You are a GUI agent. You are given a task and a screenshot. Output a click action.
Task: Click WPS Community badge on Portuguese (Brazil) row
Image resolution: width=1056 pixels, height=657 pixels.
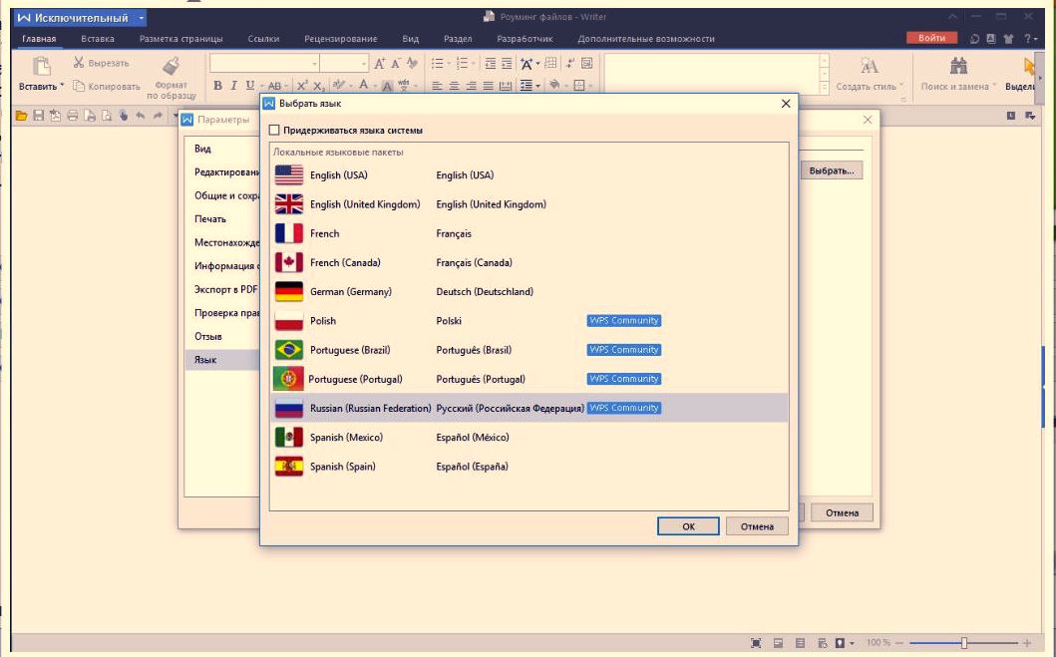(623, 349)
